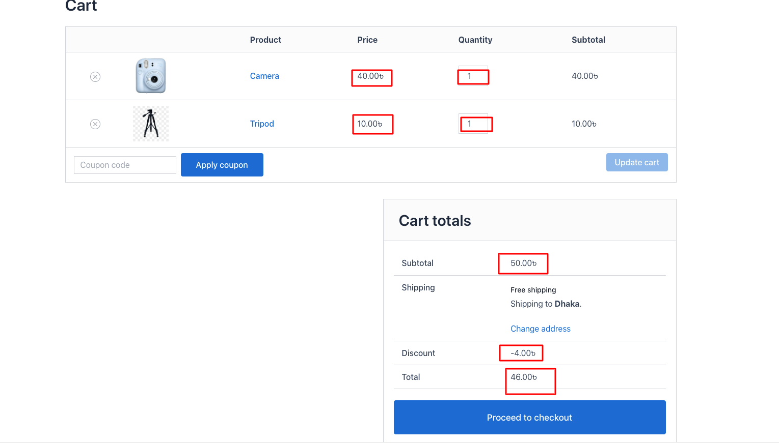The image size is (779, 443).
Task: Click the Total row label
Action: point(411,377)
